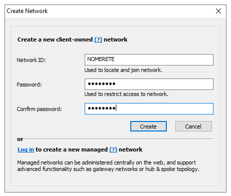Select the Confirm password field

[x=149, y=108]
